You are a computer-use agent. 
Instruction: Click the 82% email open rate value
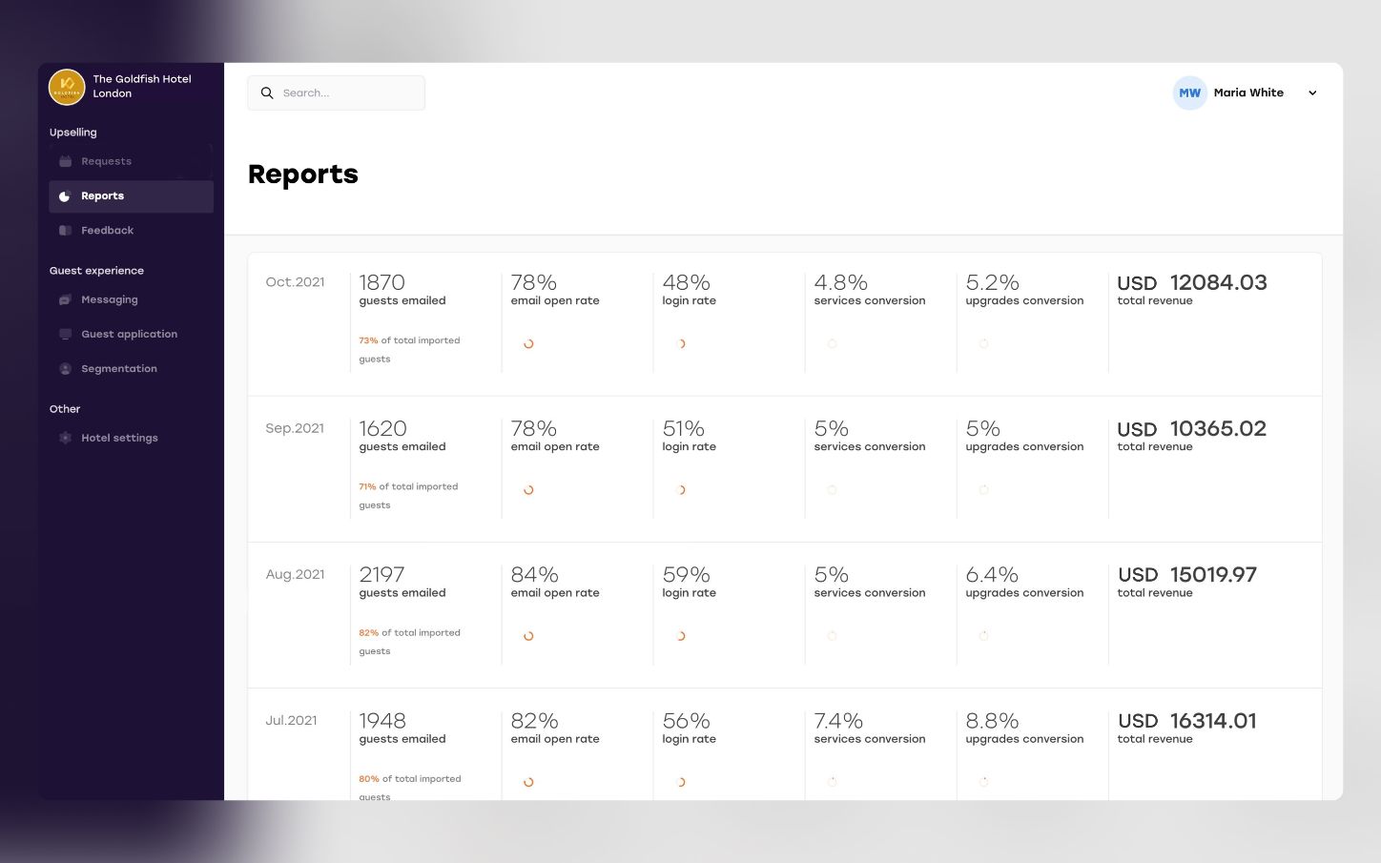(x=535, y=721)
